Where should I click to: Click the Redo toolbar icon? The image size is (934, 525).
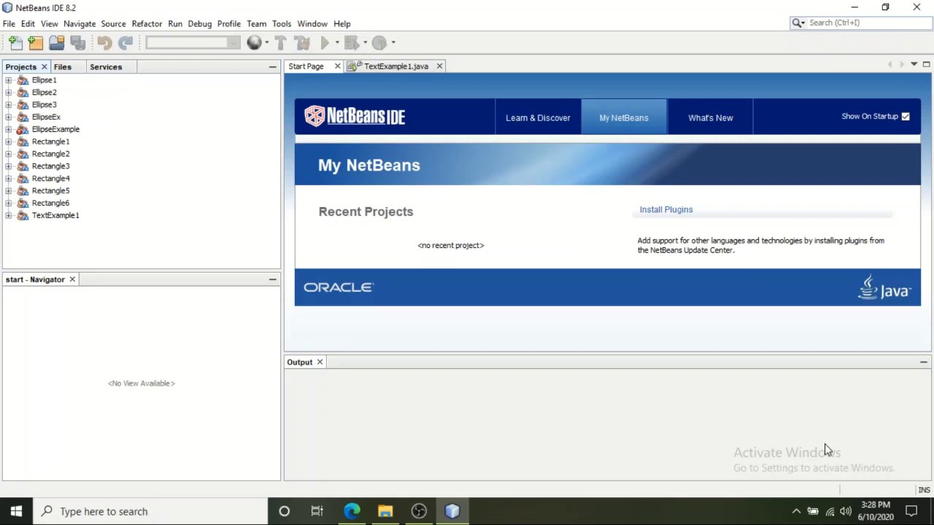126,43
